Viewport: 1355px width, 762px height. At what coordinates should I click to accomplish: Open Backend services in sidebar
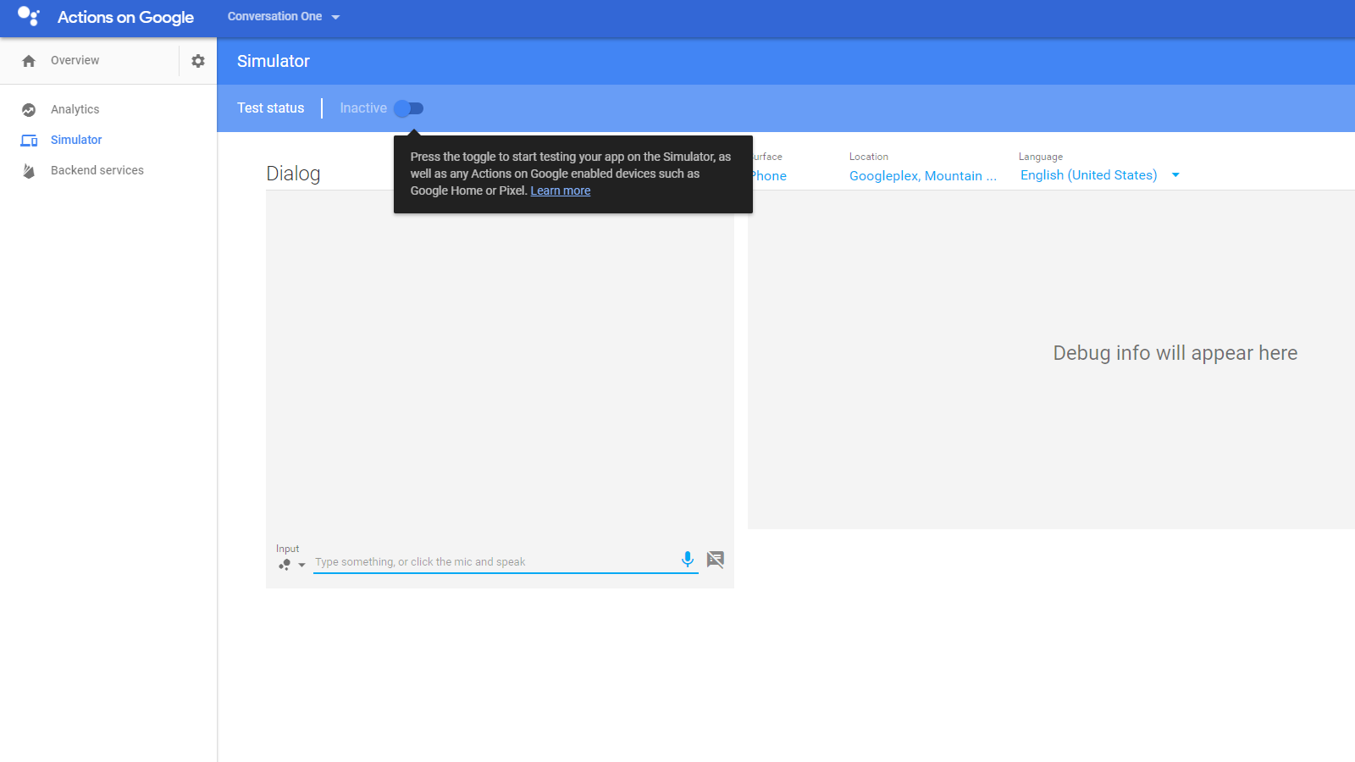pos(97,171)
